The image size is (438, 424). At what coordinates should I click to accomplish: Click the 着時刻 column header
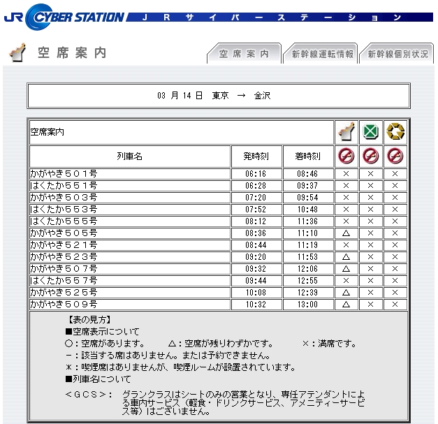[307, 156]
